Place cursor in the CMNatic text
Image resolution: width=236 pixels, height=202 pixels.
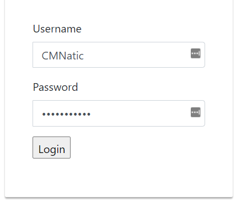coord(63,56)
